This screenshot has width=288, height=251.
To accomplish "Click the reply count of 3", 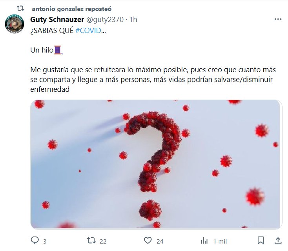I will (x=45, y=241).
